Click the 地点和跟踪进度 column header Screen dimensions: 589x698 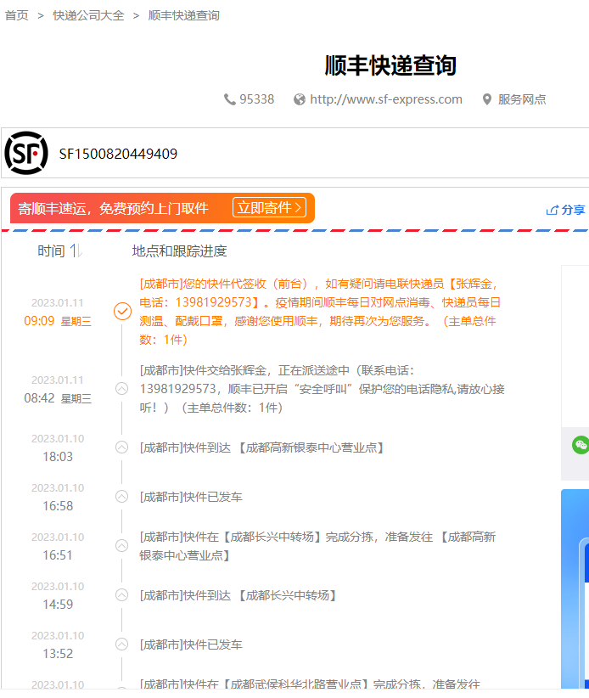(x=179, y=251)
